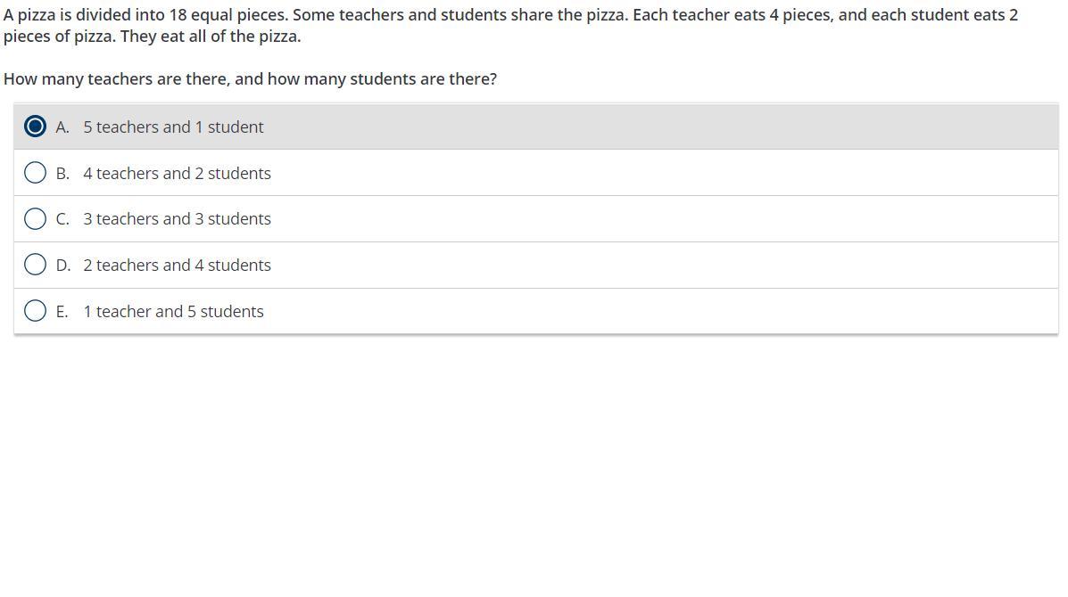Select the radio button for option A
The image size is (1068, 597).
(x=35, y=127)
